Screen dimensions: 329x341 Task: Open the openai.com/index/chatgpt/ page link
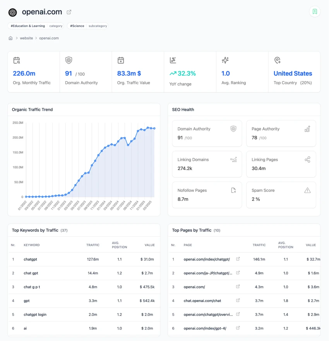tap(207, 259)
